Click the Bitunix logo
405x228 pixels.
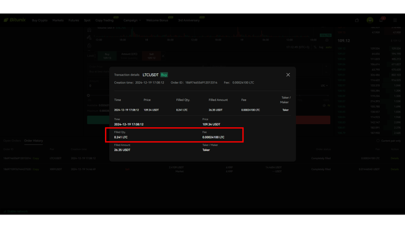(x=15, y=20)
